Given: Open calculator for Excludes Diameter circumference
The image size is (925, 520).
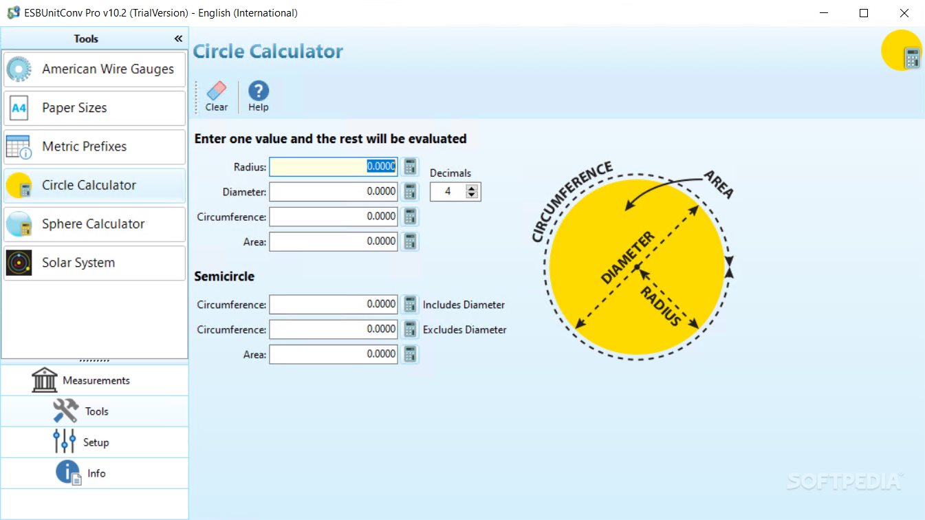Looking at the screenshot, I should pos(410,329).
